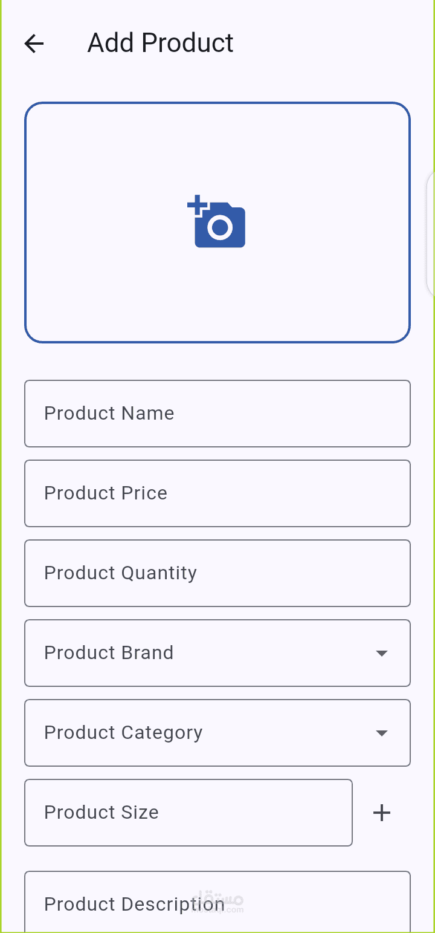This screenshot has width=435, height=933.
Task: Click the Add Product page title
Action: [x=161, y=44]
